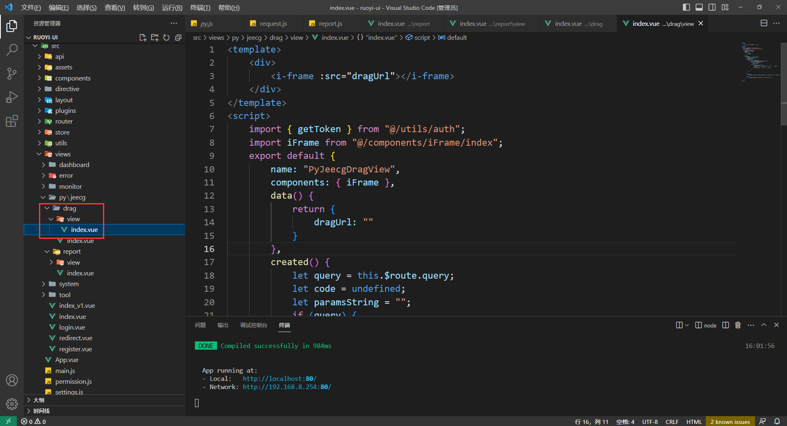Show errors and warnings count
Screen dimensions: 787x426
[34, 421]
